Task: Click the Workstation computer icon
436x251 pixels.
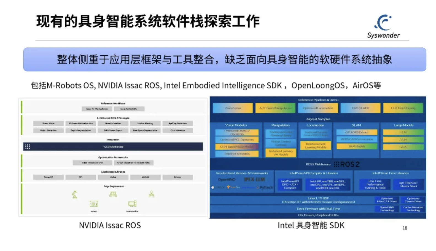Action: (x=132, y=204)
